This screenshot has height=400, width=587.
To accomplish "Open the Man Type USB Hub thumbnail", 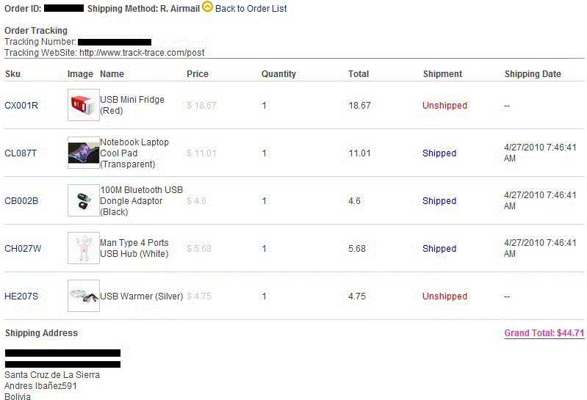I will [84, 248].
